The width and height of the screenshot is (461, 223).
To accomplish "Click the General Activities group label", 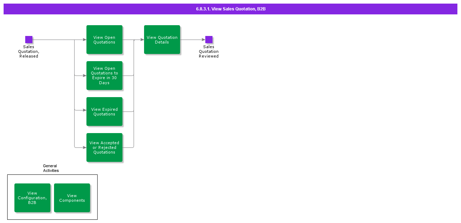I will tap(51, 168).
